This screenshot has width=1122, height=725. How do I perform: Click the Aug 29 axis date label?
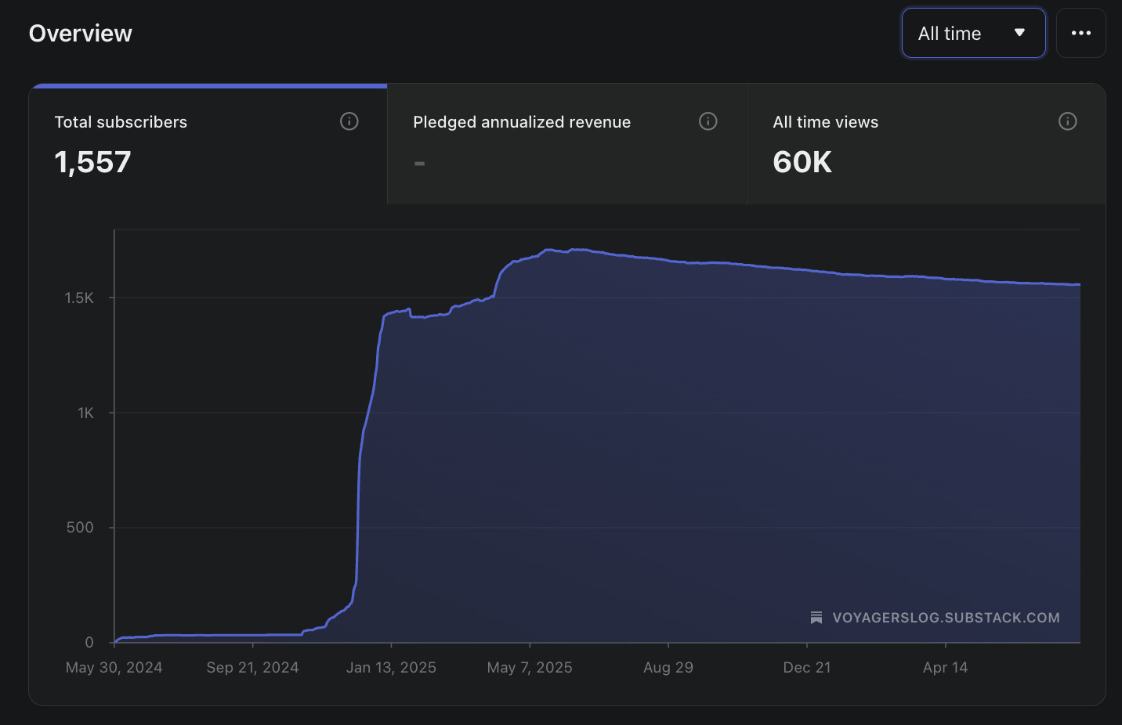pos(668,668)
